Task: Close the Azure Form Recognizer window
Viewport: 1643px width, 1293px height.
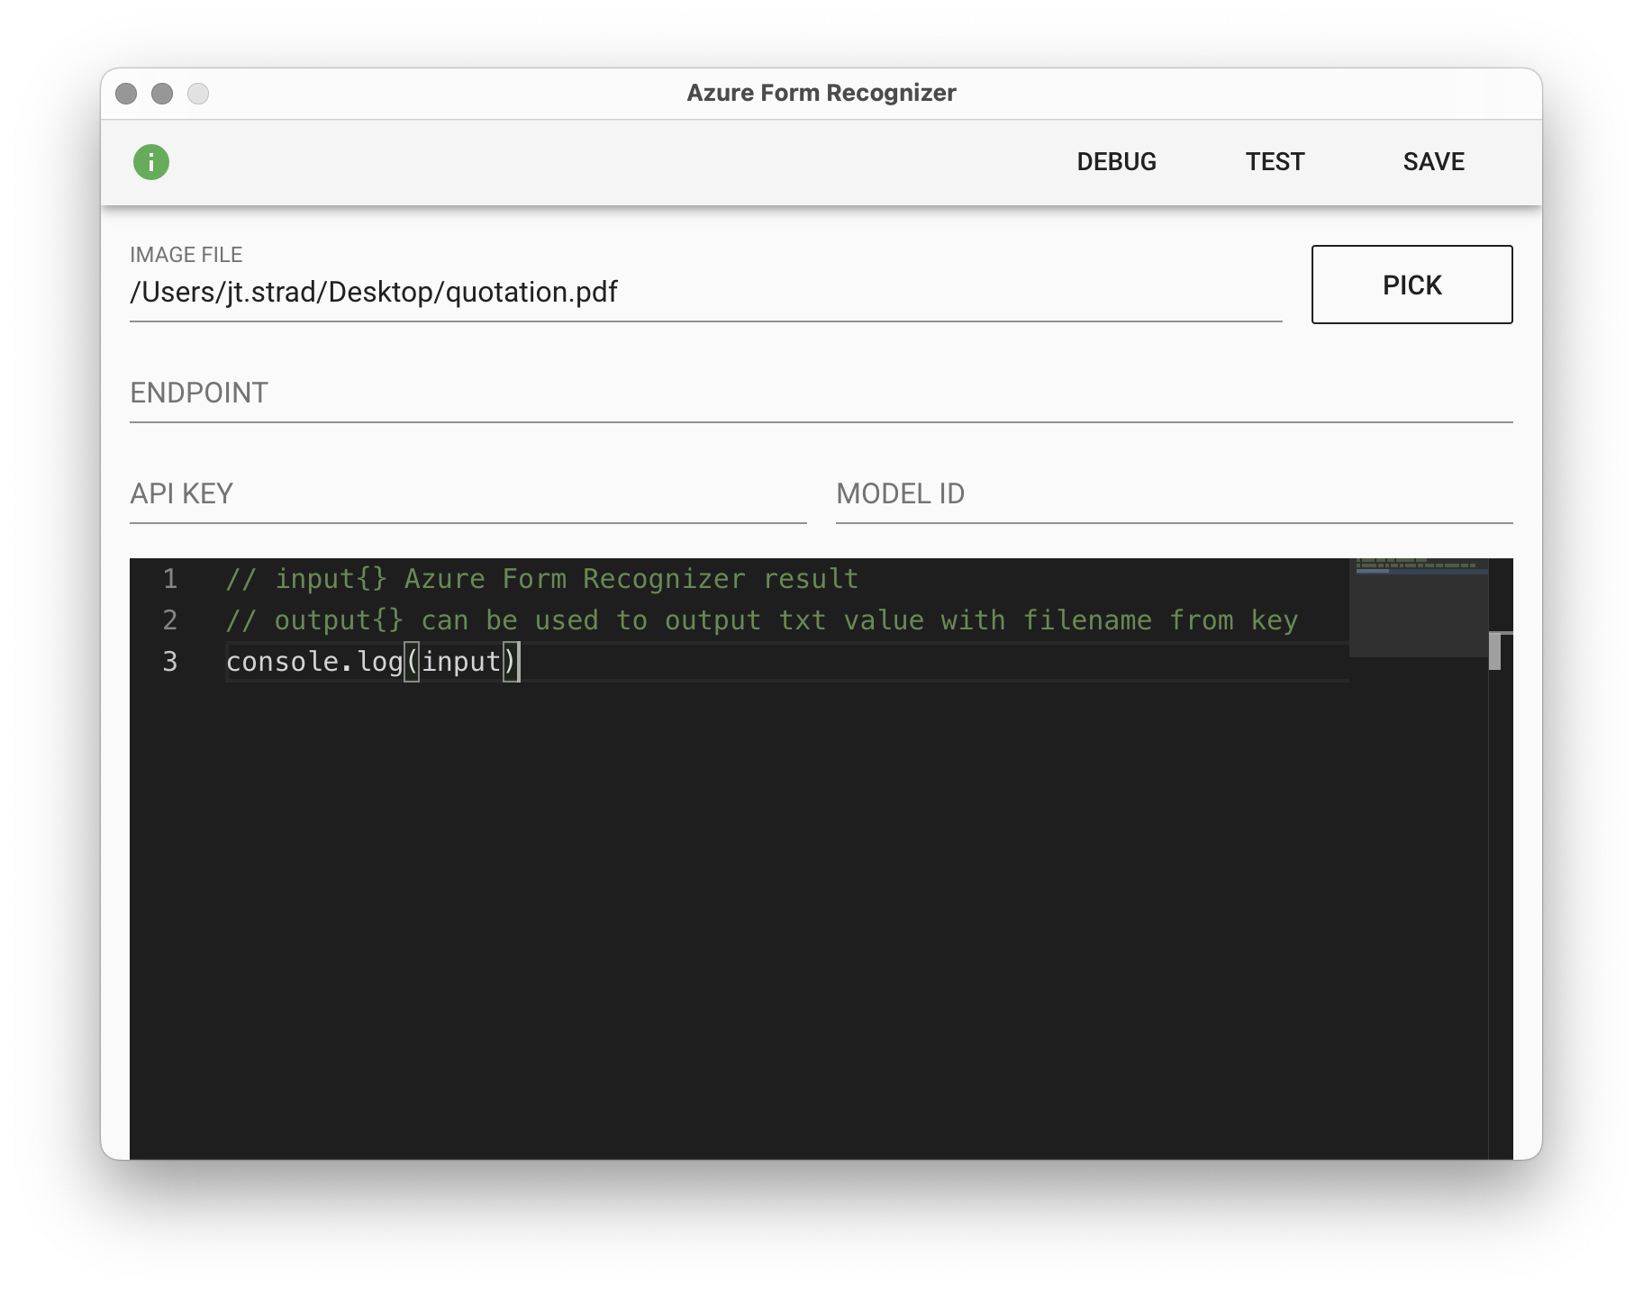Action: point(126,94)
